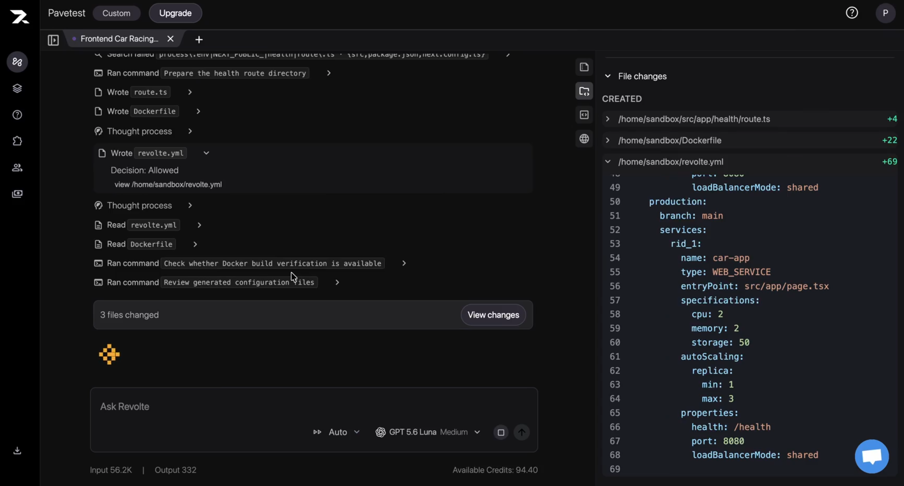Click the Output 332 token count

(176, 470)
